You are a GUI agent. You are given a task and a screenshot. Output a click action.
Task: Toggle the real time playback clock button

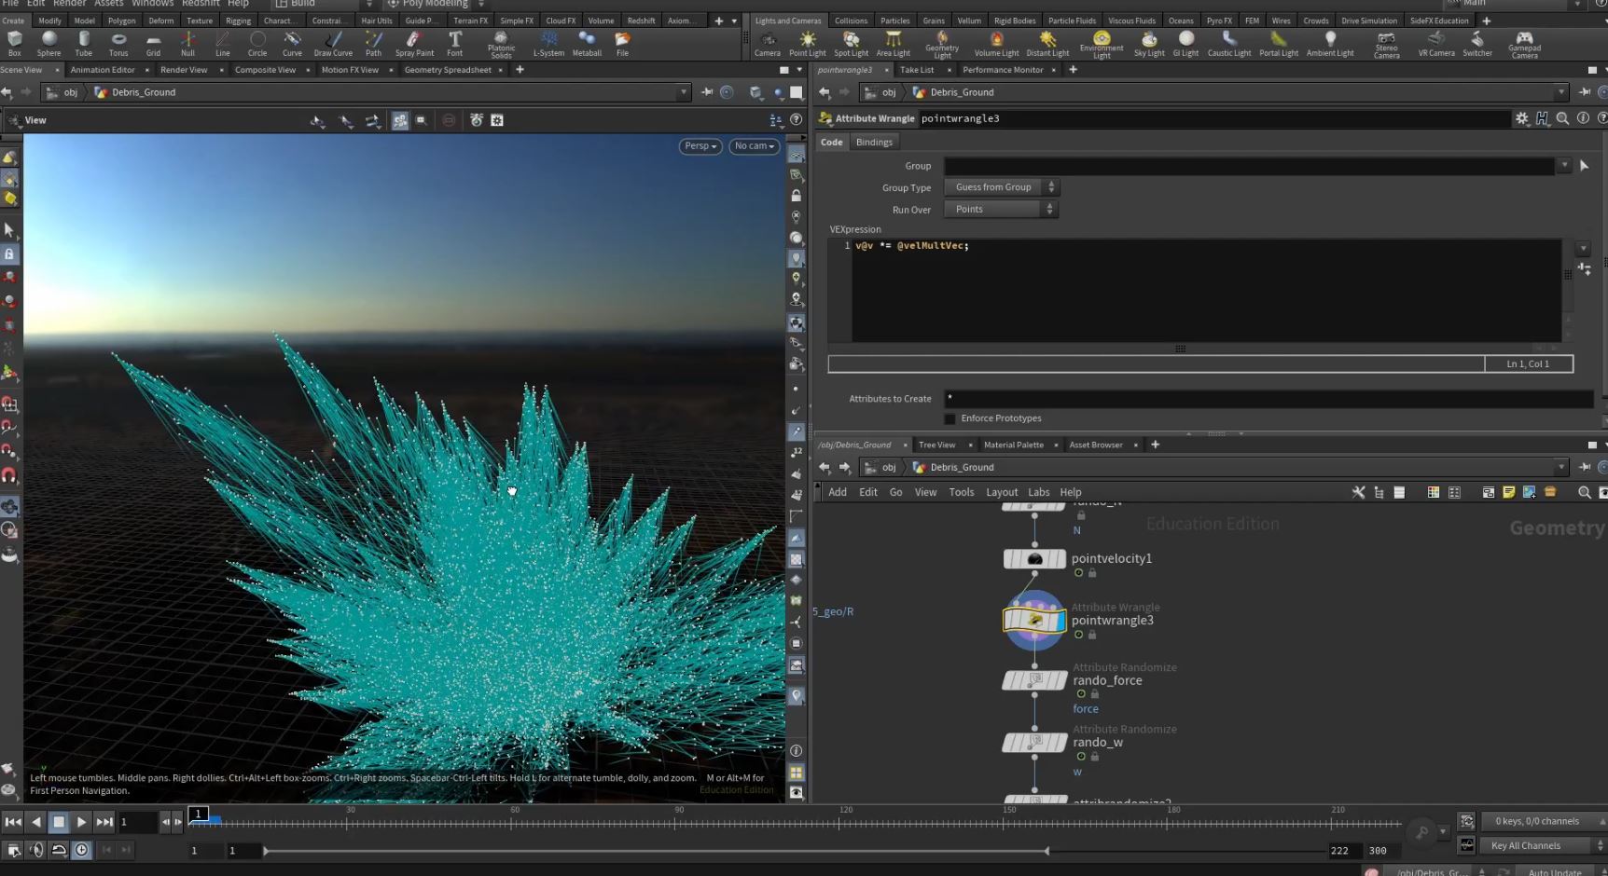(x=81, y=850)
